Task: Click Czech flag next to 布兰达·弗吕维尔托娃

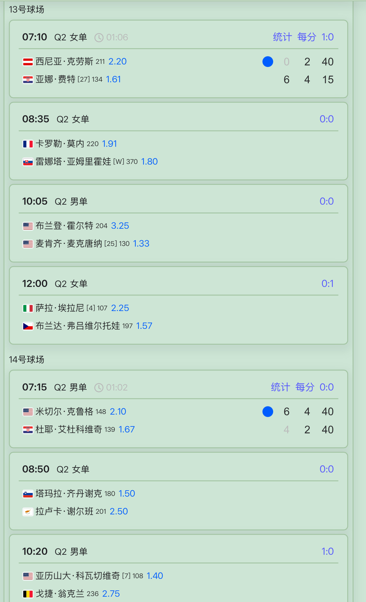Action: (28, 326)
